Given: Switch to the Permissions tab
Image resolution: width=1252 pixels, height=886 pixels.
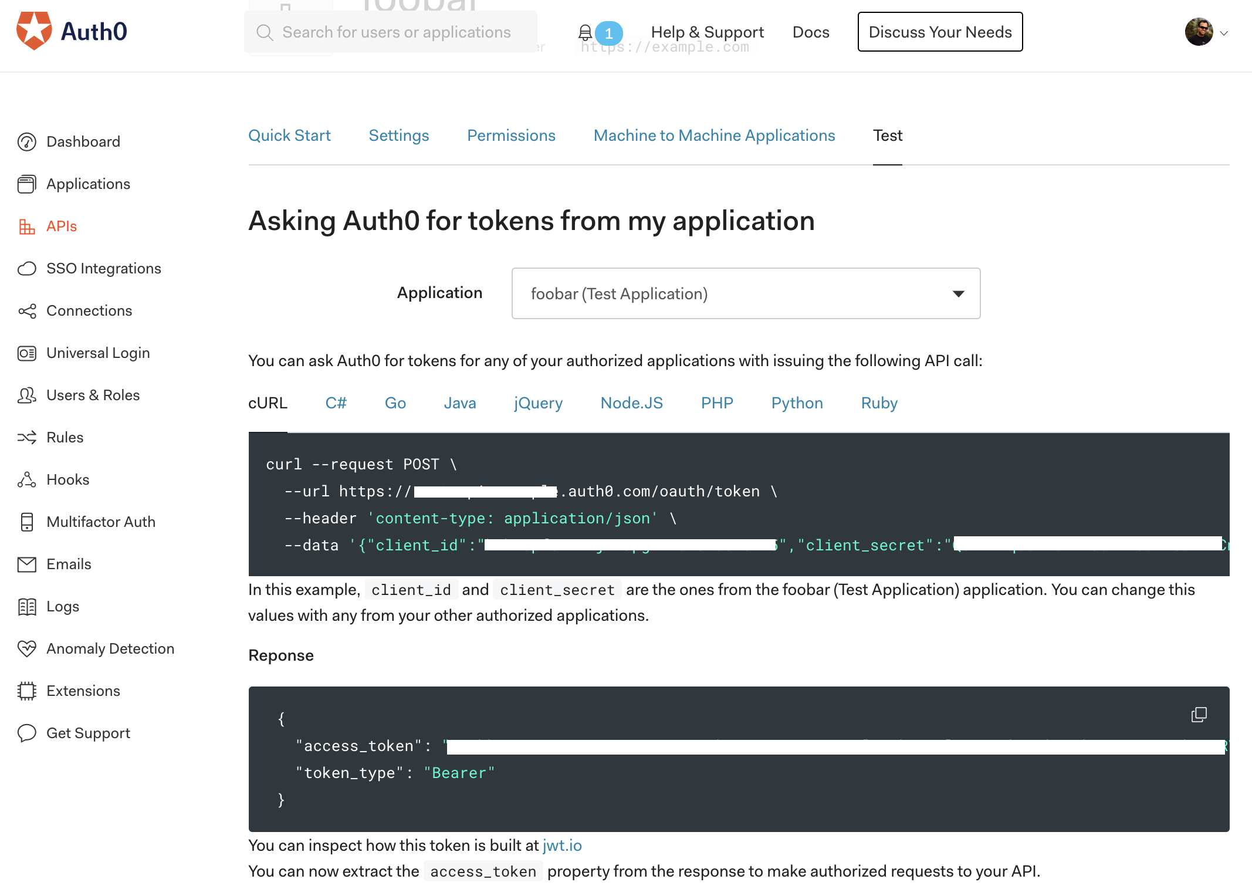Looking at the screenshot, I should point(510,136).
